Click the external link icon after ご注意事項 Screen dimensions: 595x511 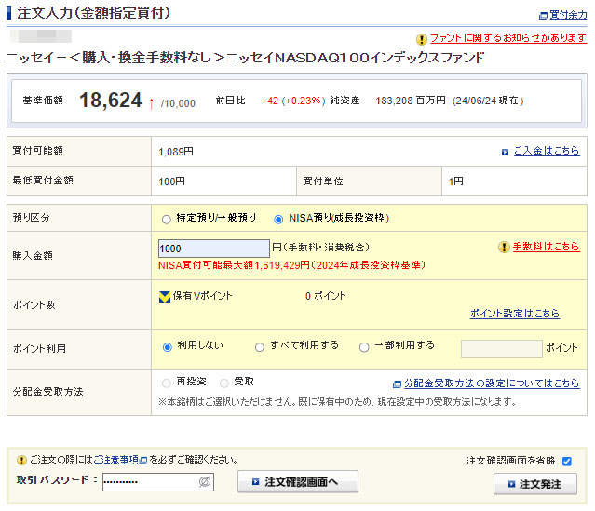pyautogui.click(x=143, y=460)
